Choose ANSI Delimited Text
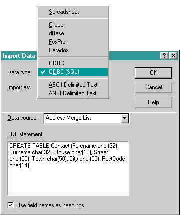Screen dimensions: 180x215 click(73, 93)
